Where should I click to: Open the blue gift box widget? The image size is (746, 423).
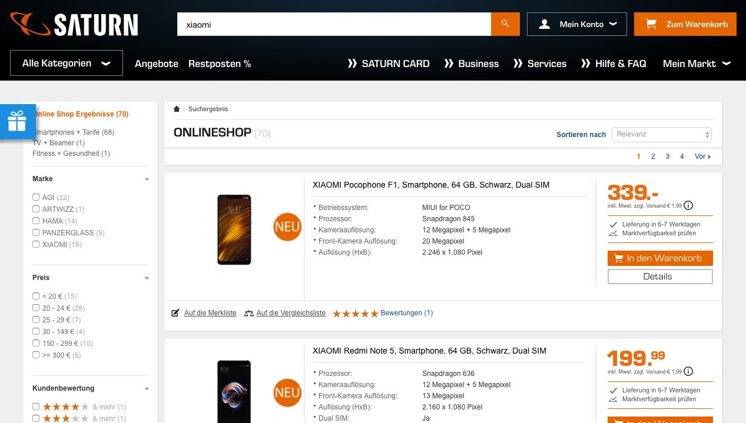pyautogui.click(x=17, y=122)
